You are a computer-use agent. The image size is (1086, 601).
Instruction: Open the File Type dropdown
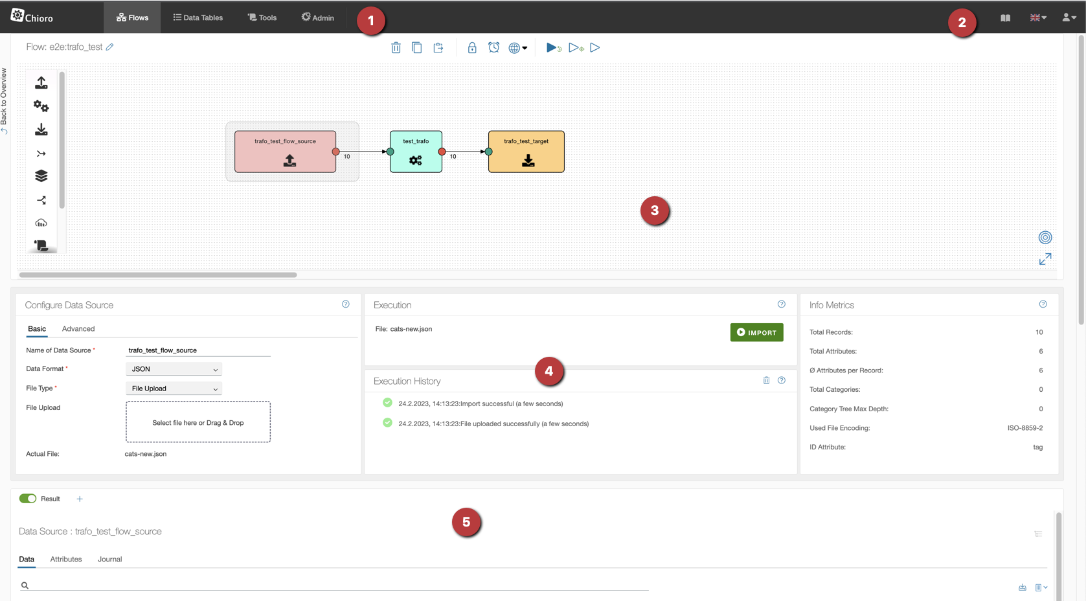pos(174,389)
